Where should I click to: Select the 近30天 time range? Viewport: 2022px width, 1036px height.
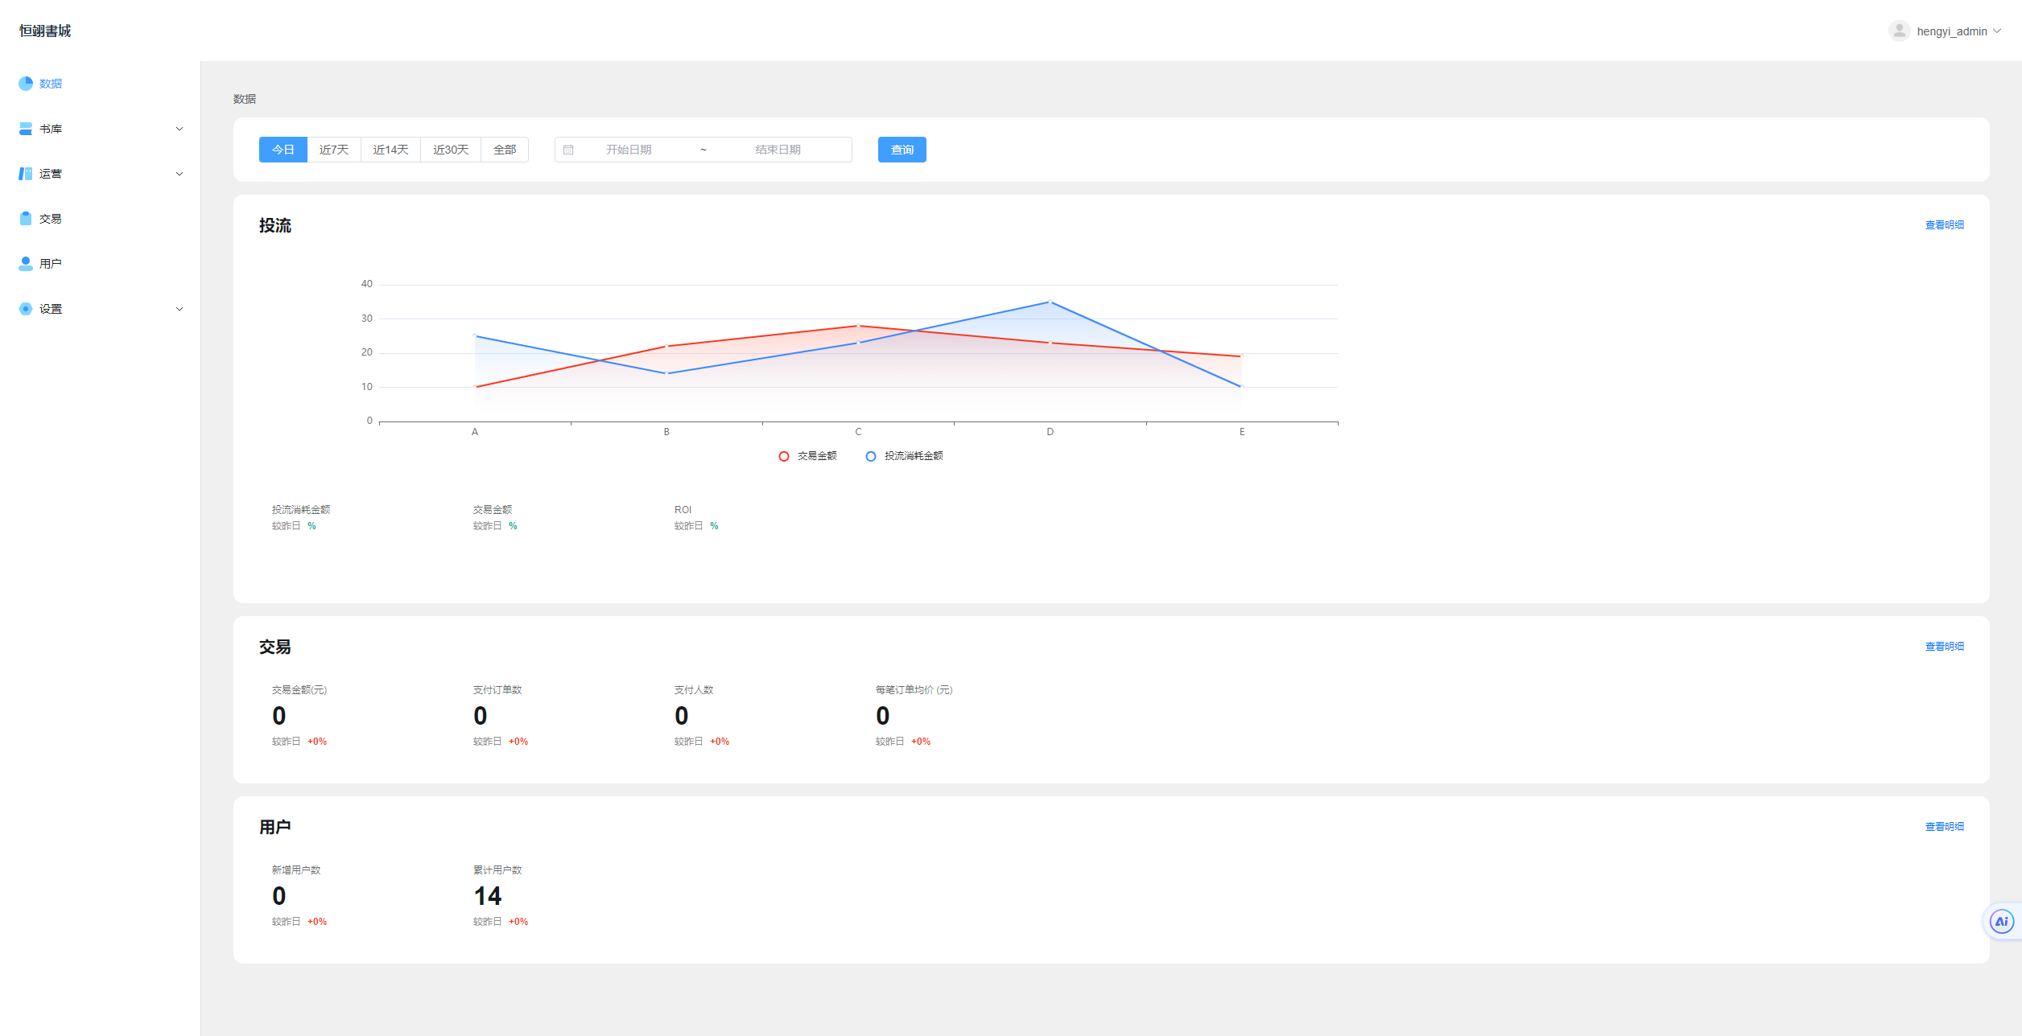451,150
